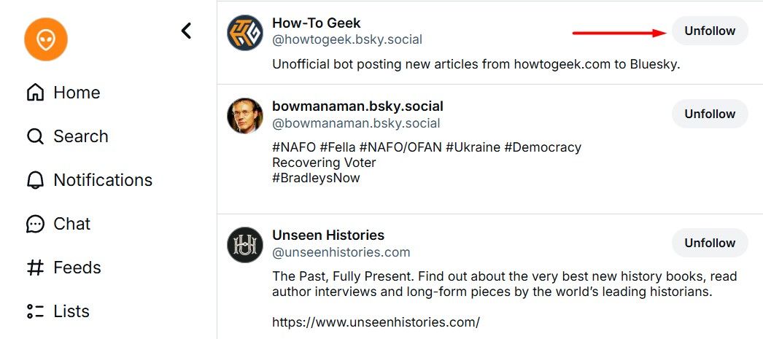Click the Notifications bell icon
Viewport: 763px width, 339px height.
[x=35, y=180]
